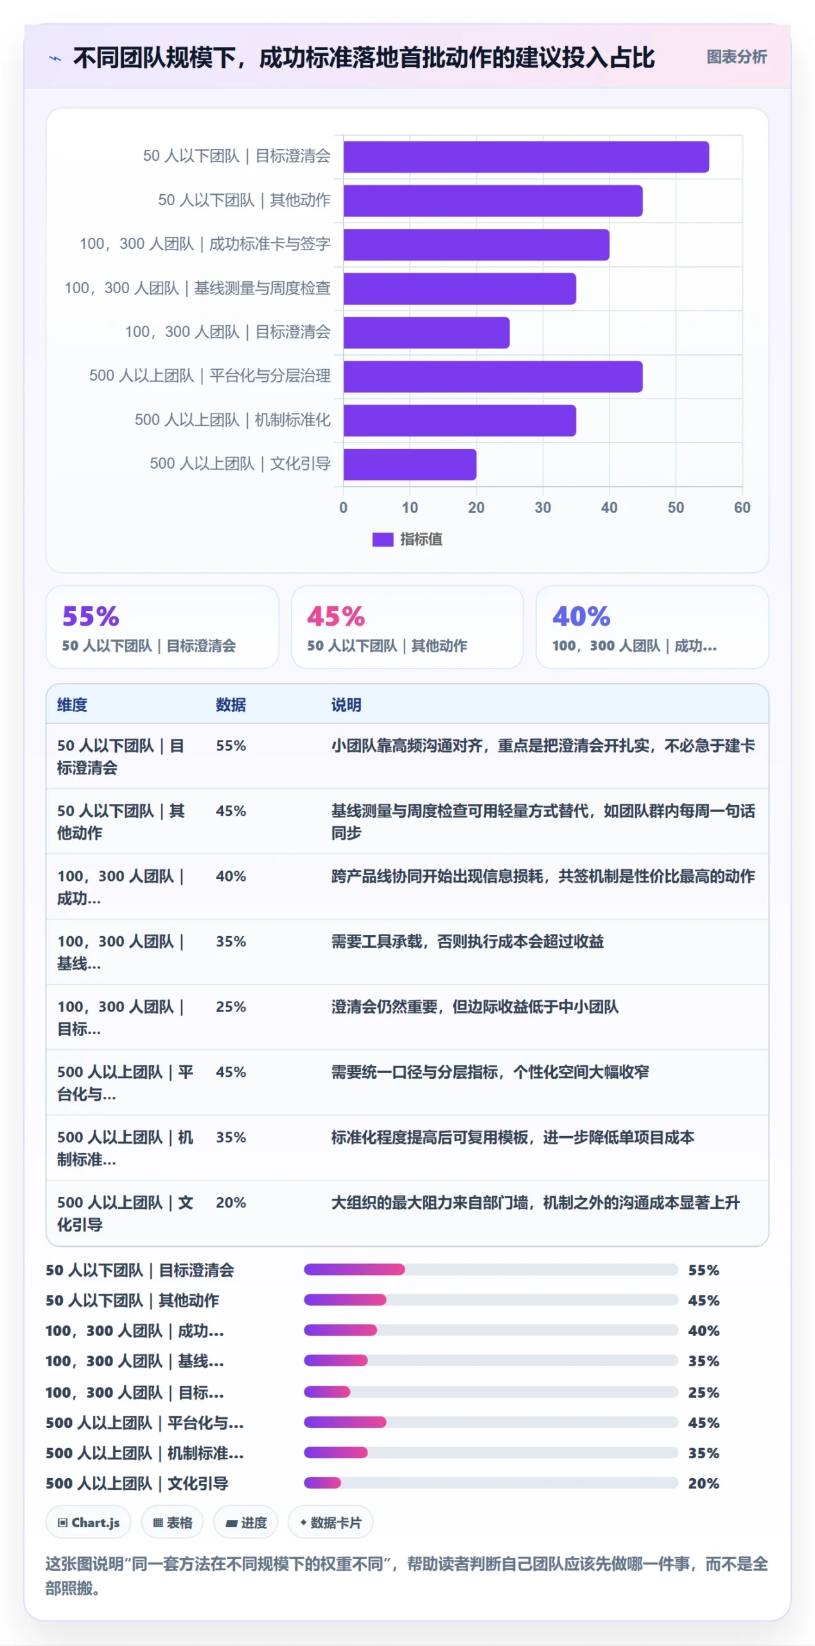Screen dimensions: 815x1646
Task: Click the bar for 100，300 人团队｜基线测量与周度检查
Action: [x=459, y=289]
